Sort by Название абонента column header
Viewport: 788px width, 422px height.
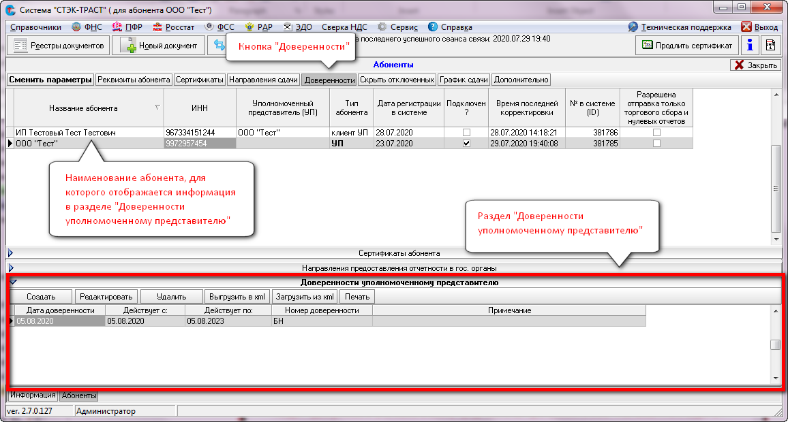point(89,108)
